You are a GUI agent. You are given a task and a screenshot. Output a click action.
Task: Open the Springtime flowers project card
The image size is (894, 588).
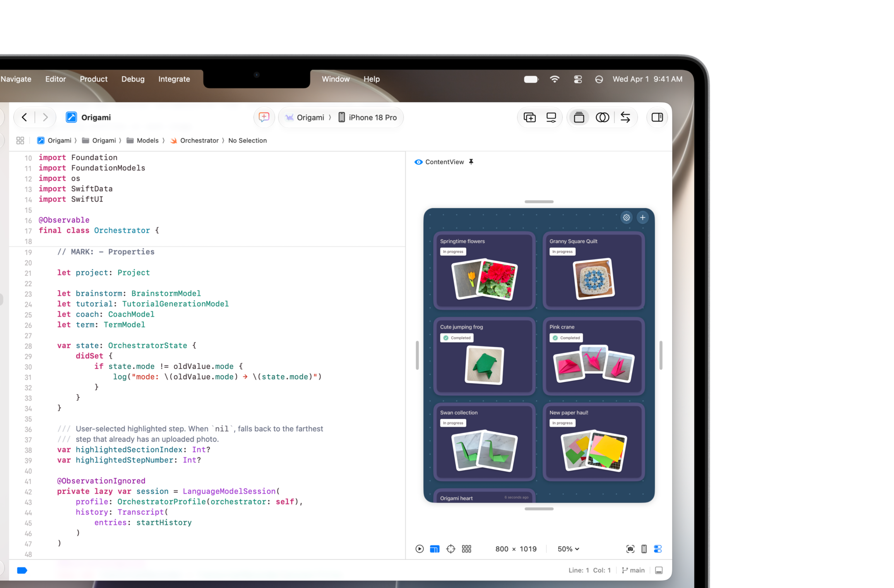(x=484, y=271)
